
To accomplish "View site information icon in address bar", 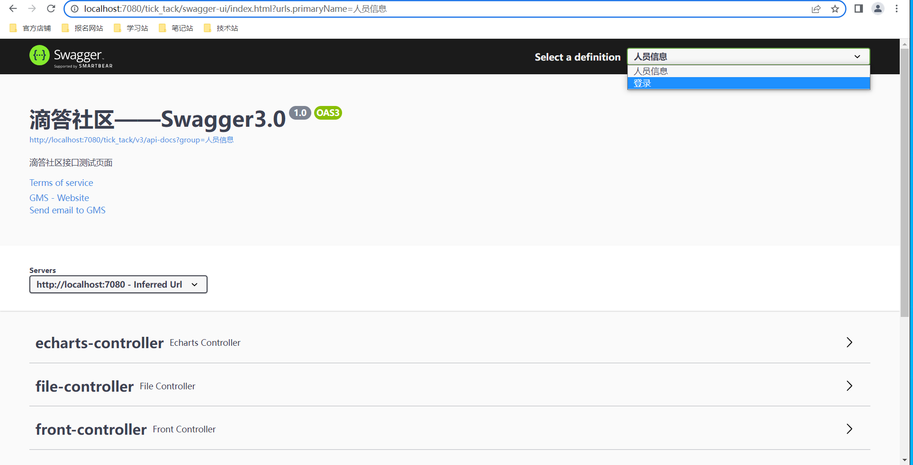I will coord(74,9).
